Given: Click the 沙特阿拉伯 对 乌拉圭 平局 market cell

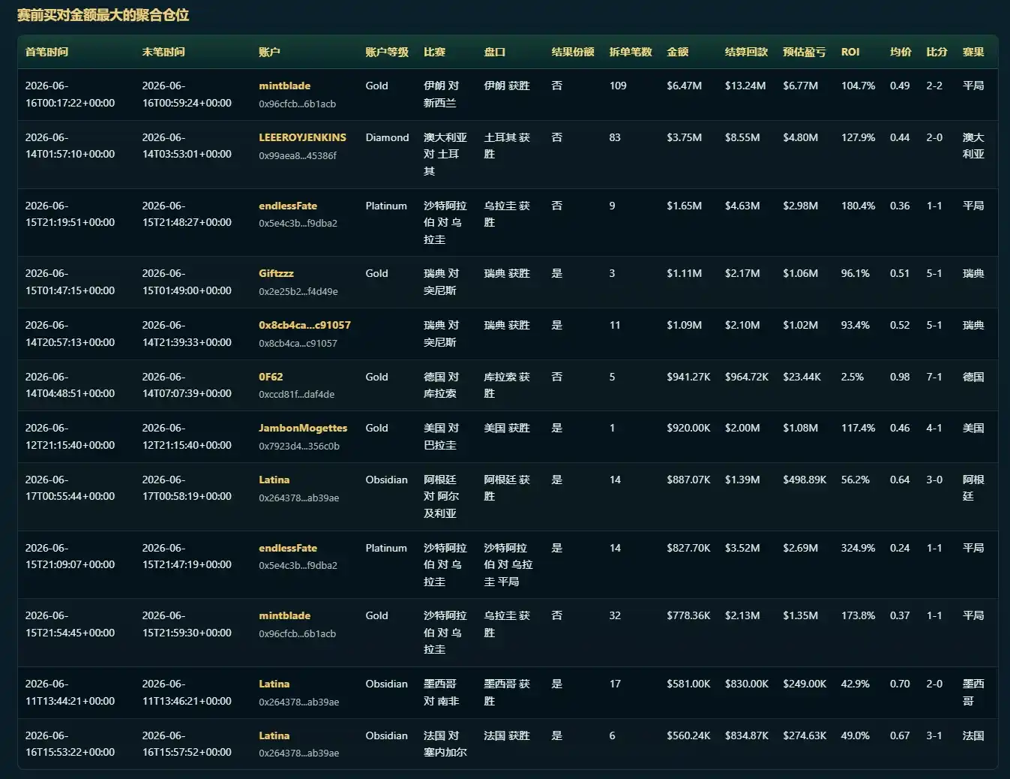Looking at the screenshot, I should point(508,564).
